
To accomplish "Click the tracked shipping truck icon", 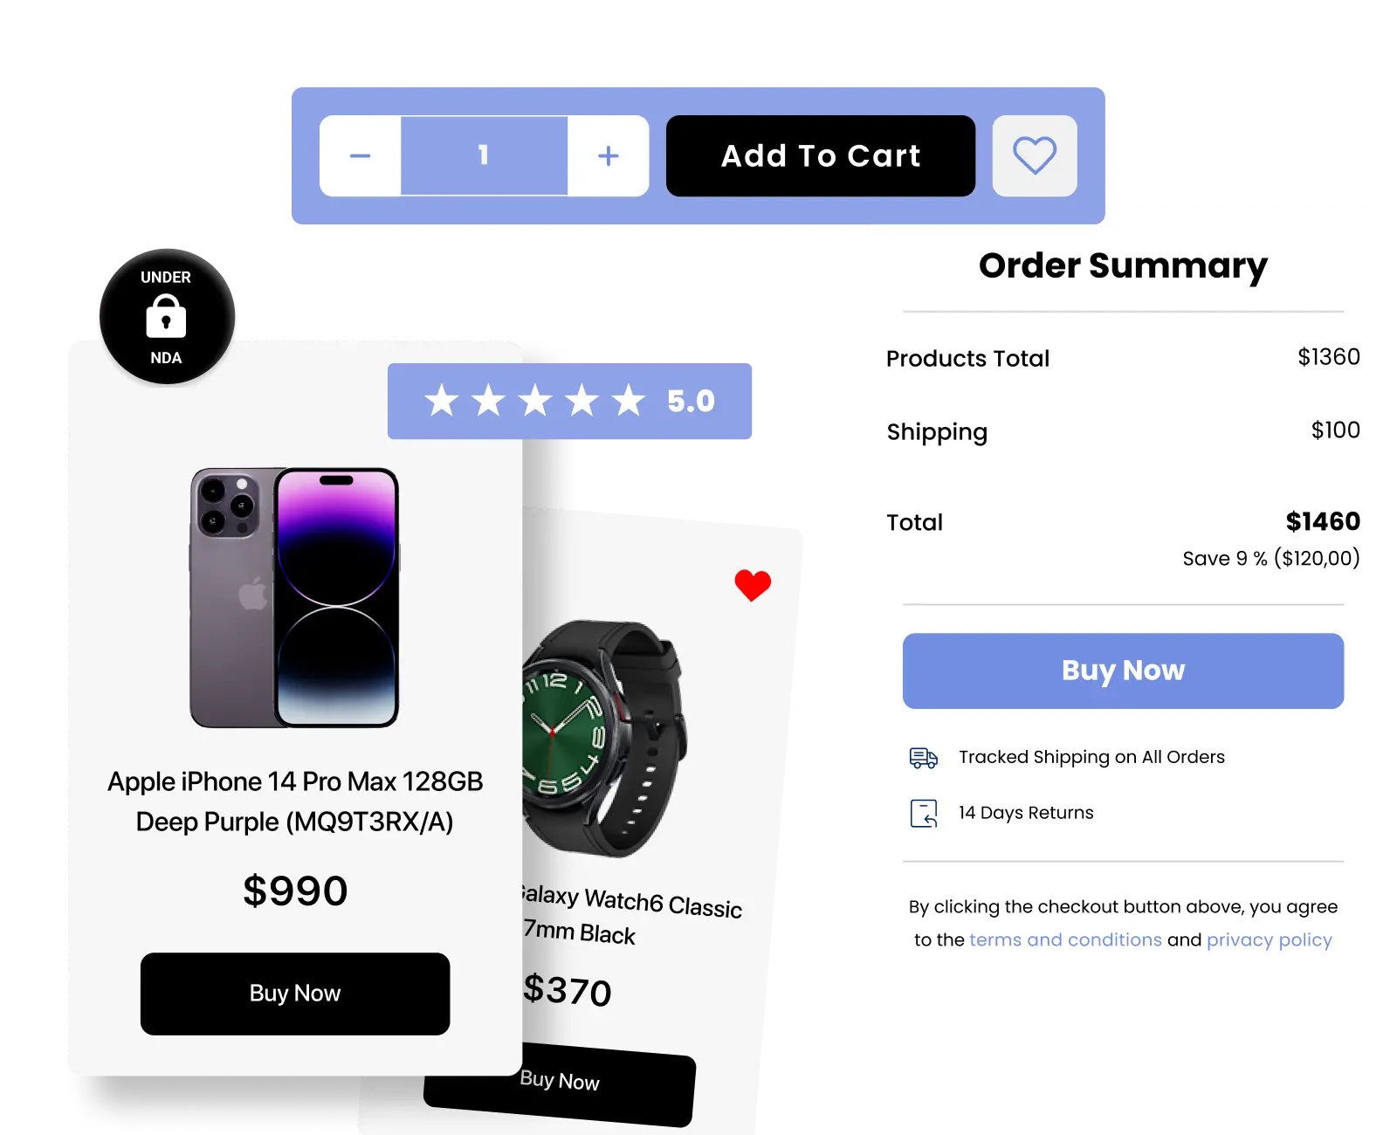I will pos(924,758).
